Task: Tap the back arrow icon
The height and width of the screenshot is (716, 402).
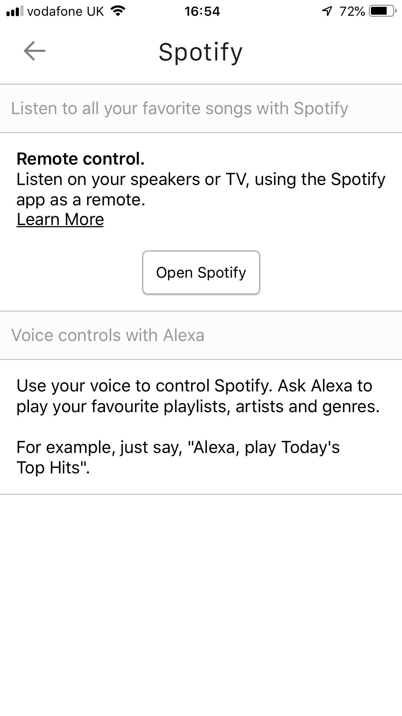Action: tap(34, 51)
